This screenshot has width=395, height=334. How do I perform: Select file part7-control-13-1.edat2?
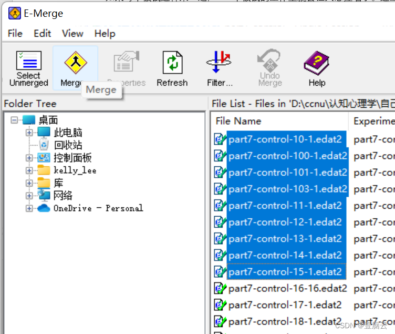click(286, 238)
